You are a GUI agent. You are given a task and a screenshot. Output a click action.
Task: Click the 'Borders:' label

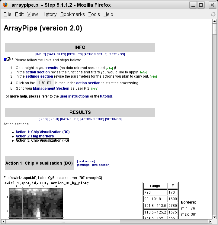(188, 202)
